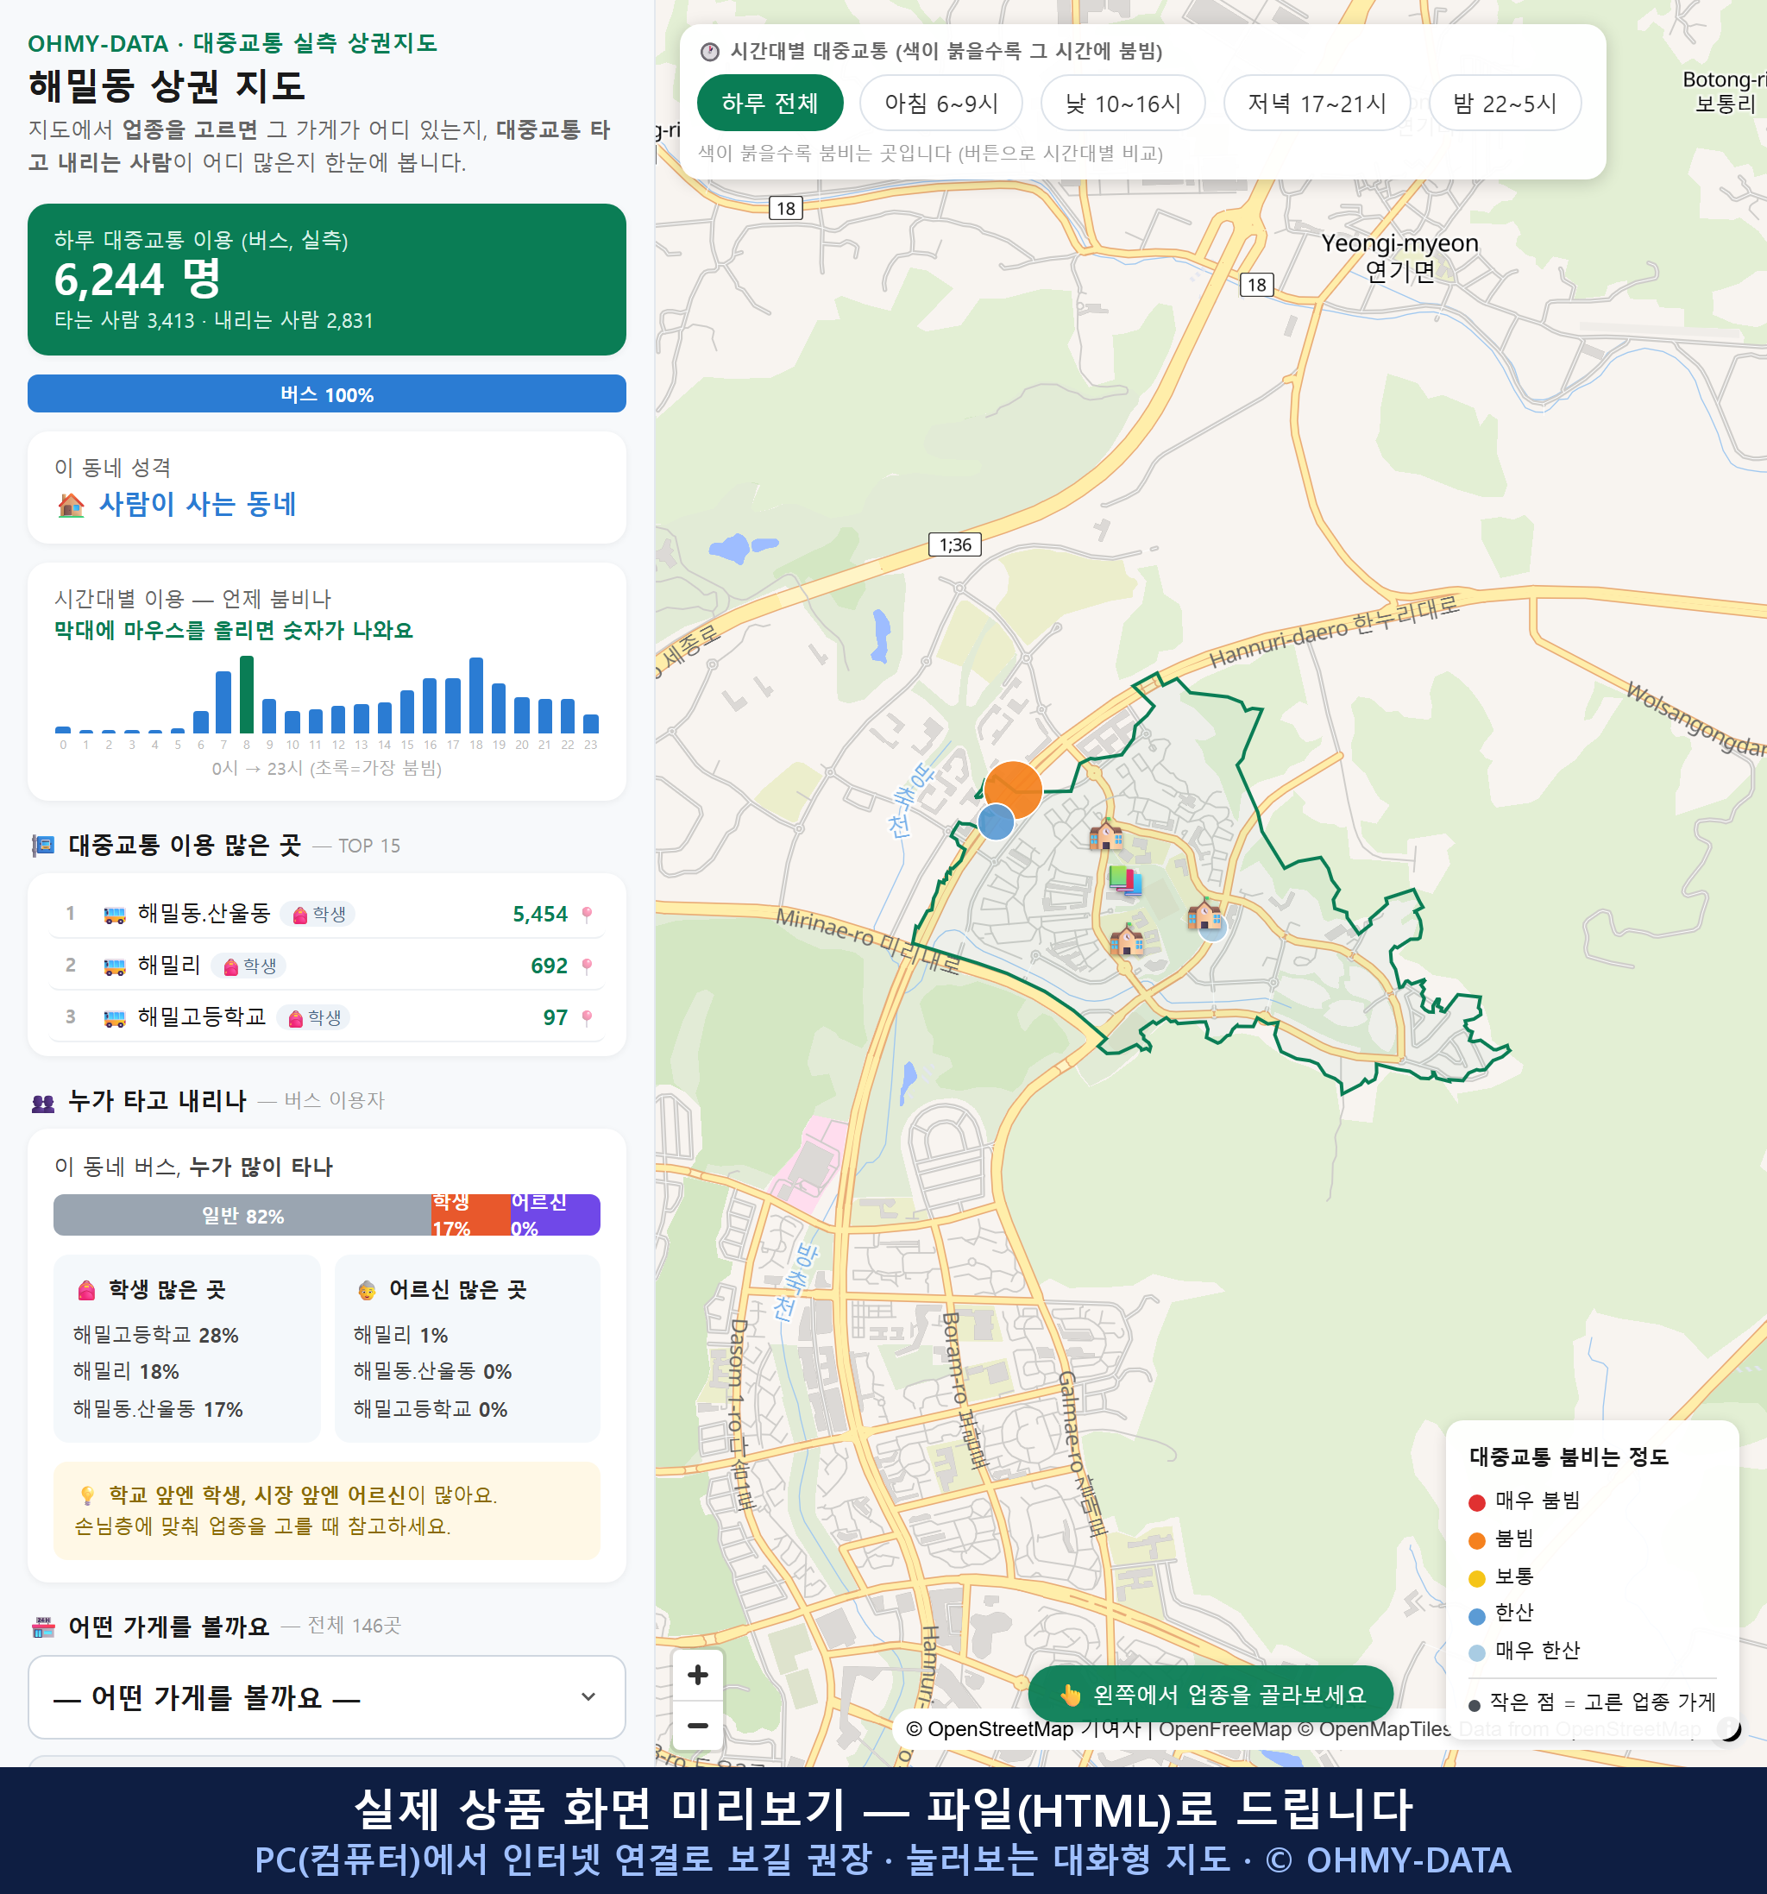Click the purple 어르신 0% segment
The width and height of the screenshot is (1767, 1894).
point(555,1215)
